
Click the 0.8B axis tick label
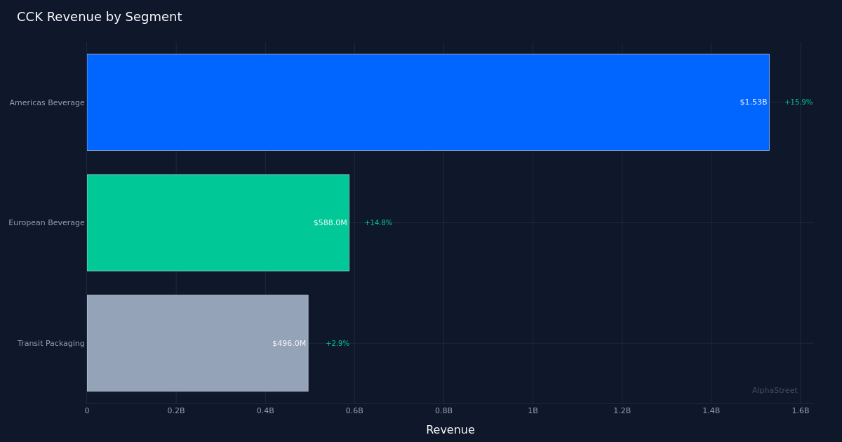[443, 410]
